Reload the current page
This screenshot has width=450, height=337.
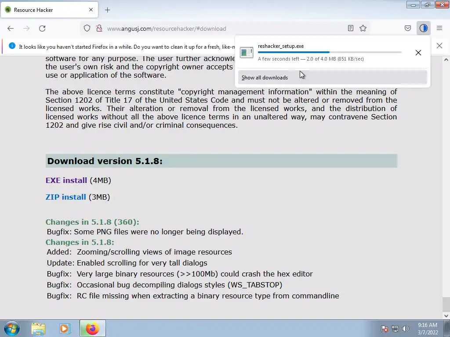42,29
